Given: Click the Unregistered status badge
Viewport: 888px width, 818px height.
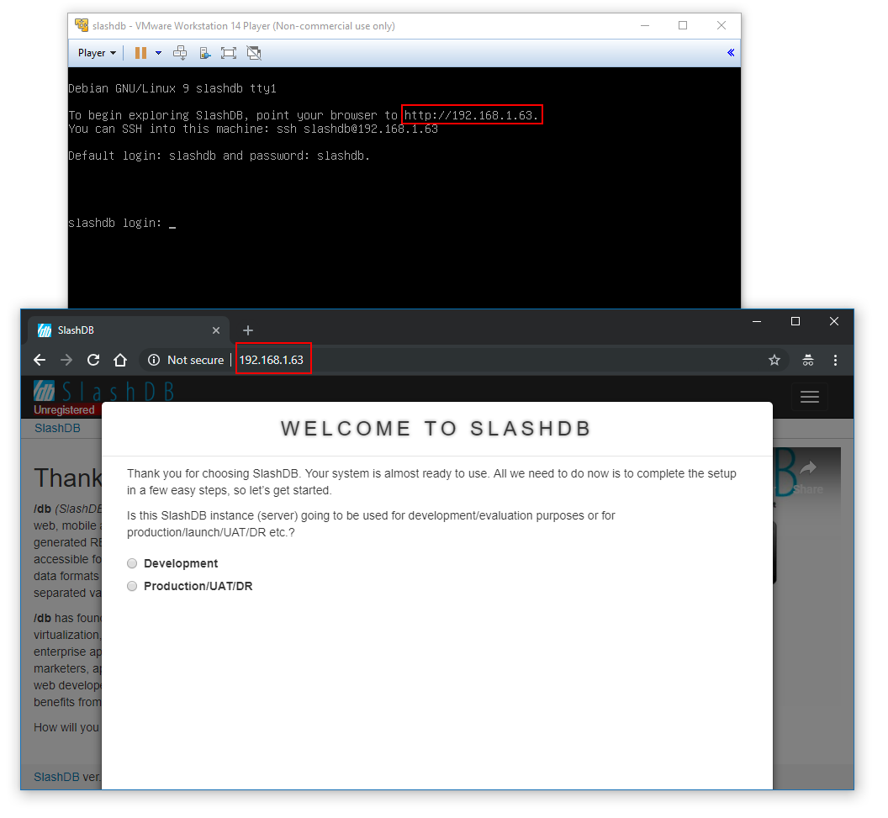Looking at the screenshot, I should coord(66,410).
